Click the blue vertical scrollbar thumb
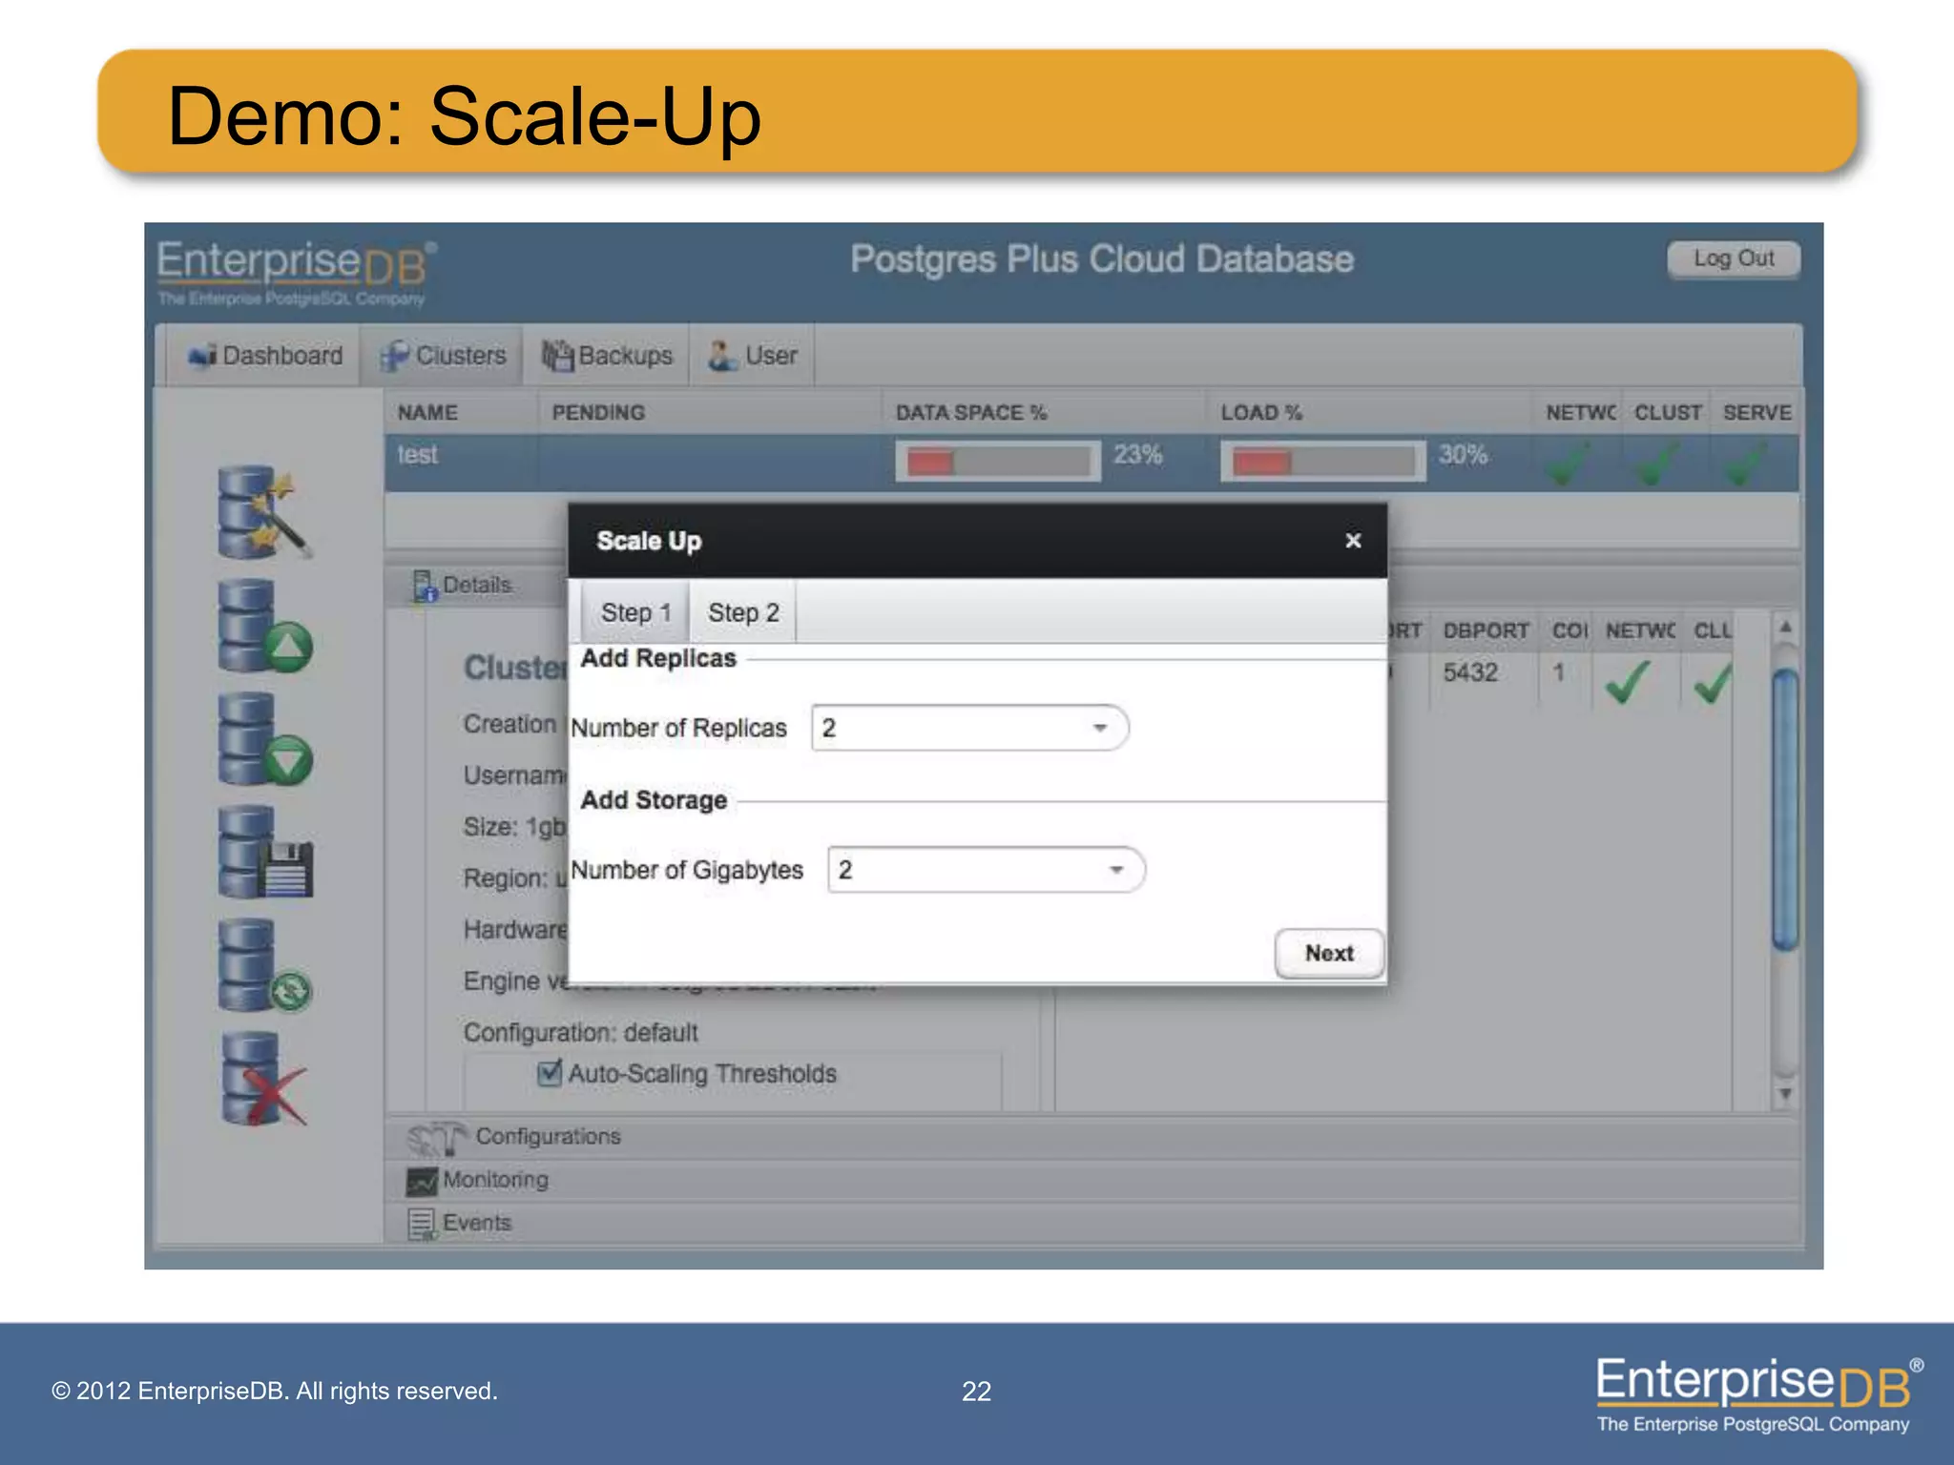1954x1465 pixels. 1785,809
